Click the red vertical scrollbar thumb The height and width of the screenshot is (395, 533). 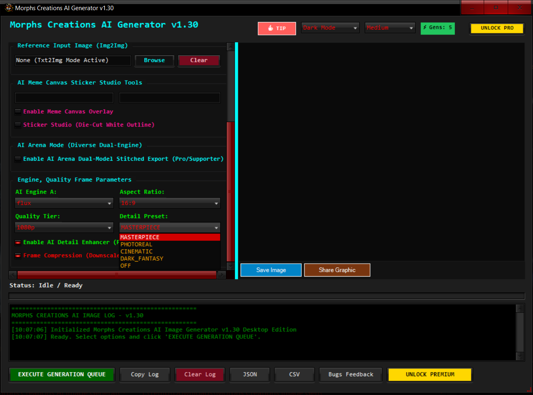tap(230, 191)
